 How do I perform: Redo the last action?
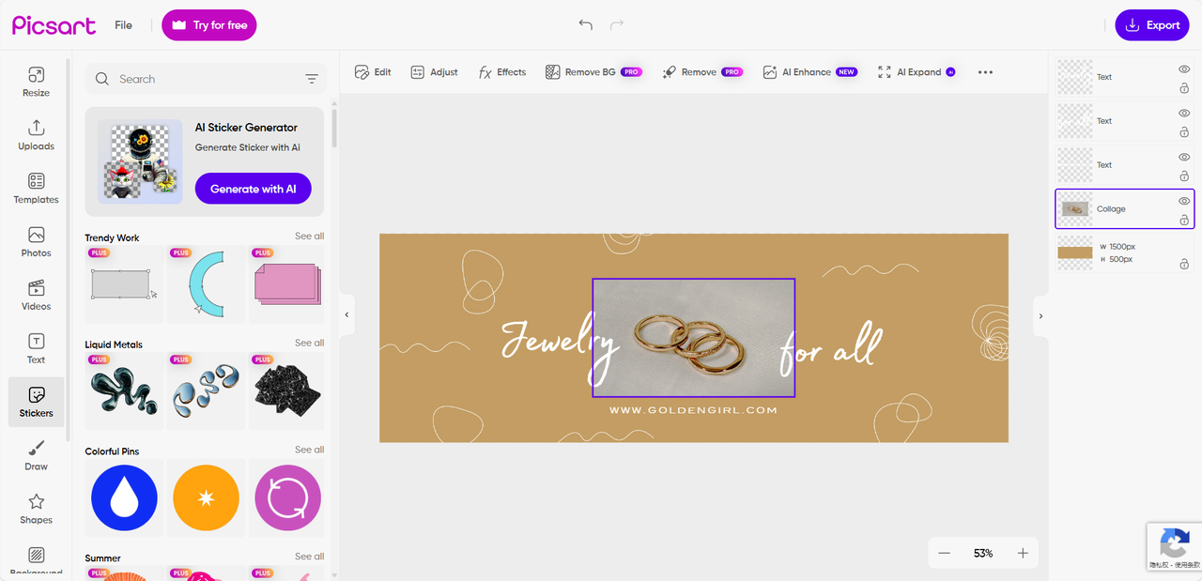point(617,25)
